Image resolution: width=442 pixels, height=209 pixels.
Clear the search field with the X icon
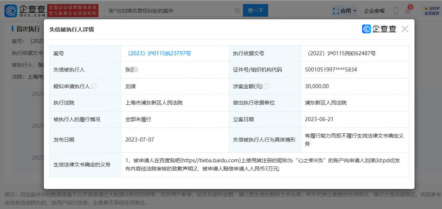click(237, 11)
